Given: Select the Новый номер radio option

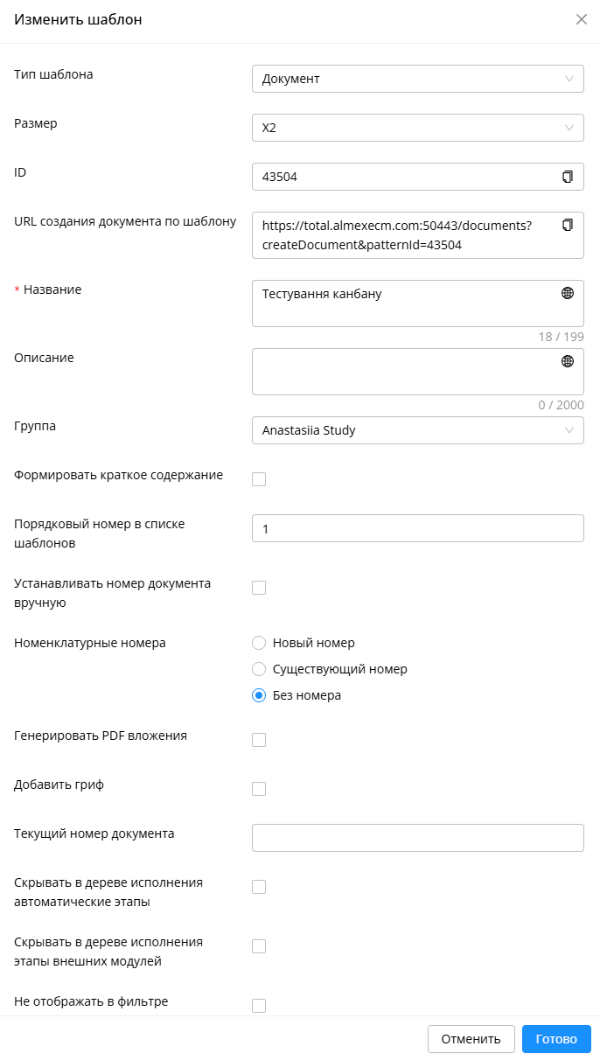Looking at the screenshot, I should (x=259, y=643).
